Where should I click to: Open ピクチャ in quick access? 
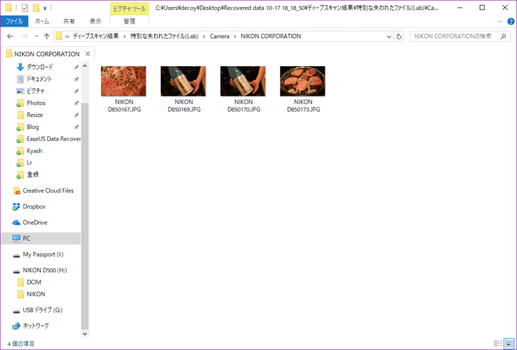(36, 91)
